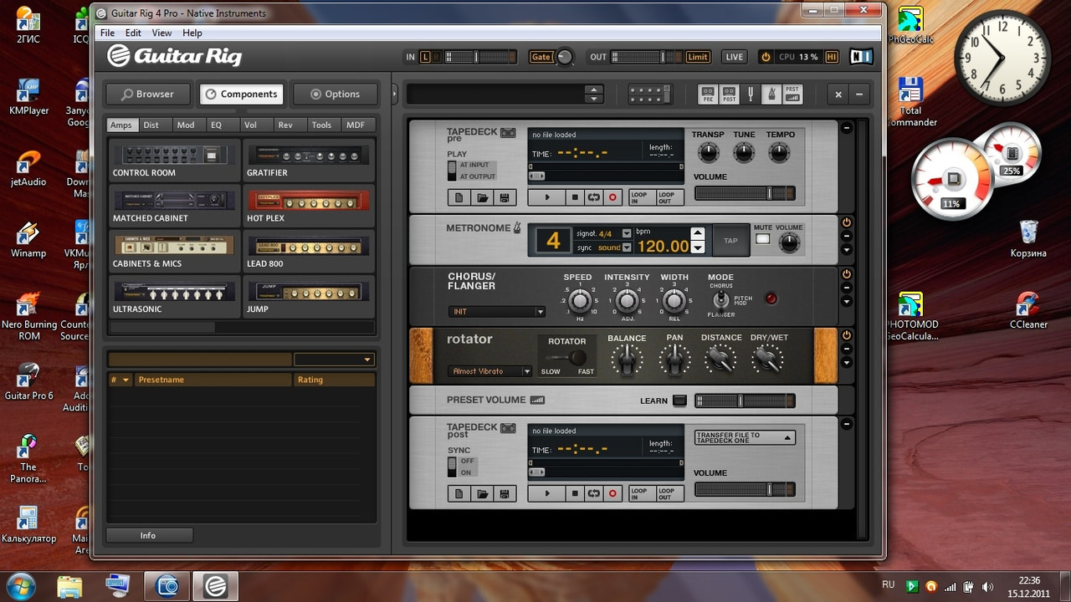Image resolution: width=1071 pixels, height=602 pixels.
Task: Toggle the Preset Volume LEARN button
Action: 679,400
